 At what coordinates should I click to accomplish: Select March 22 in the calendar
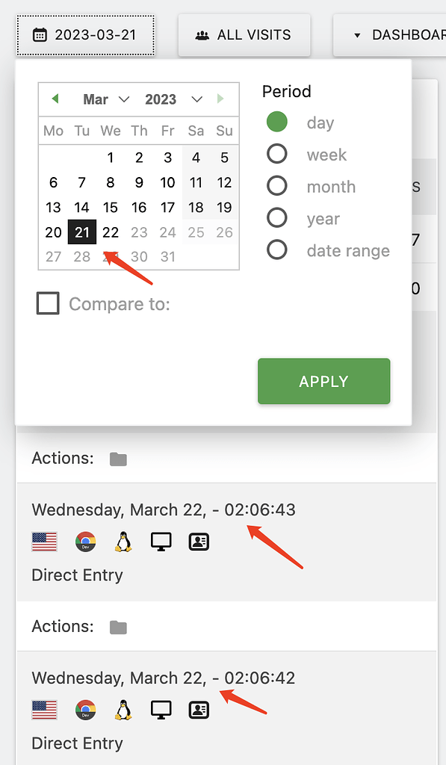110,232
